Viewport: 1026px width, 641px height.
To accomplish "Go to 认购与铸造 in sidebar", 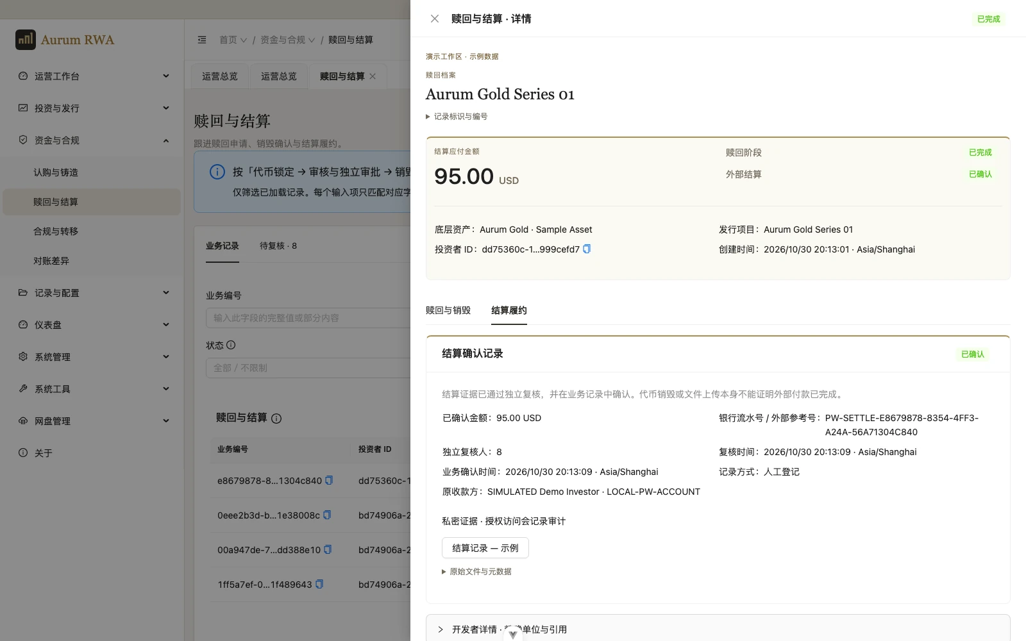I will (x=92, y=172).
